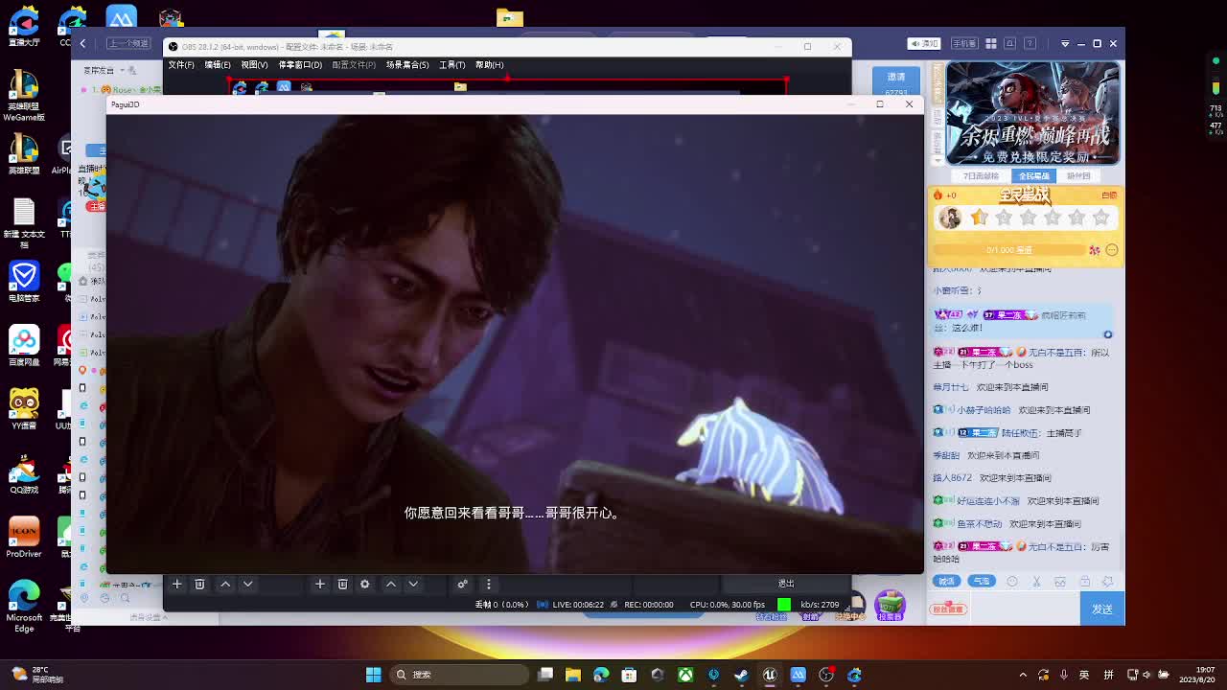Open the OBS 编辑(E) menu
The width and height of the screenshot is (1227, 690).
coord(217,65)
